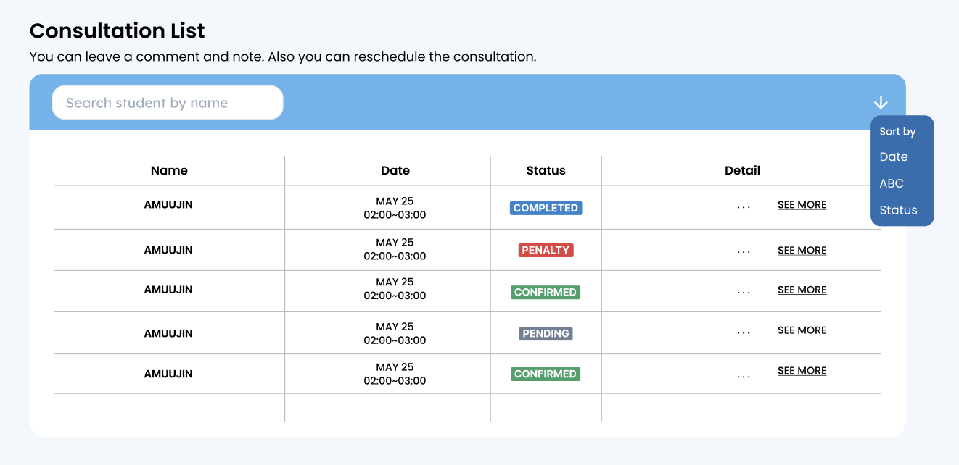959x465 pixels.
Task: Click AMUUJIN in the PENALTY row
Action: (168, 251)
